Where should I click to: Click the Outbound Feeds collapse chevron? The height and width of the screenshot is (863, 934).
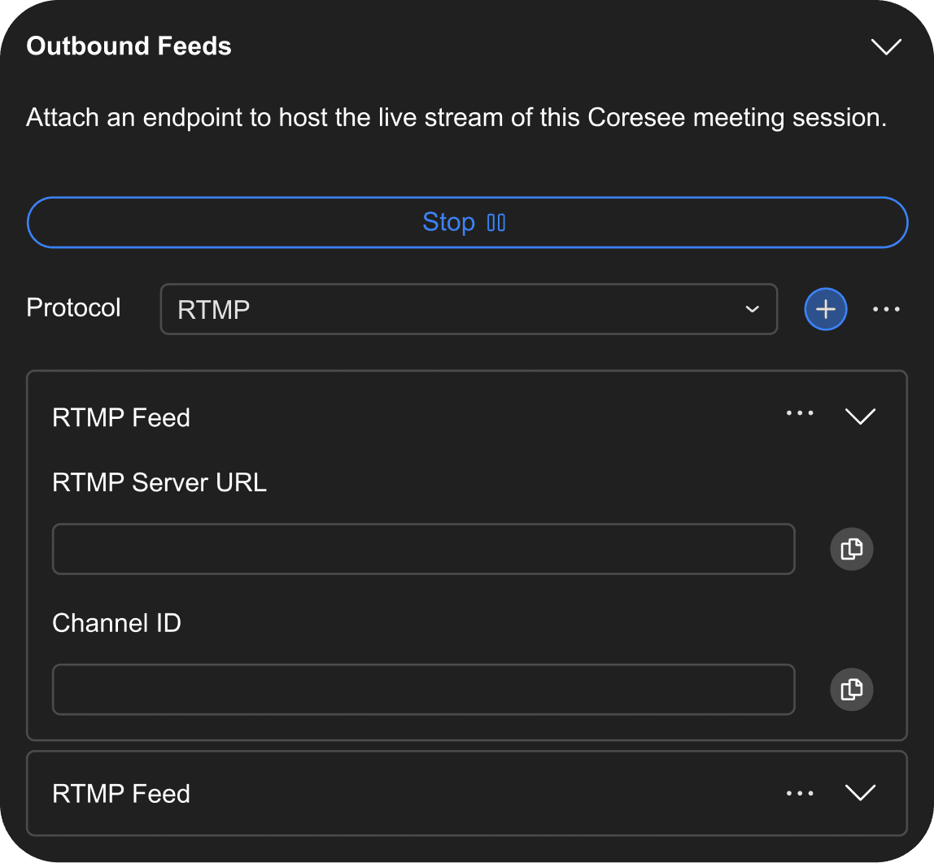[886, 46]
